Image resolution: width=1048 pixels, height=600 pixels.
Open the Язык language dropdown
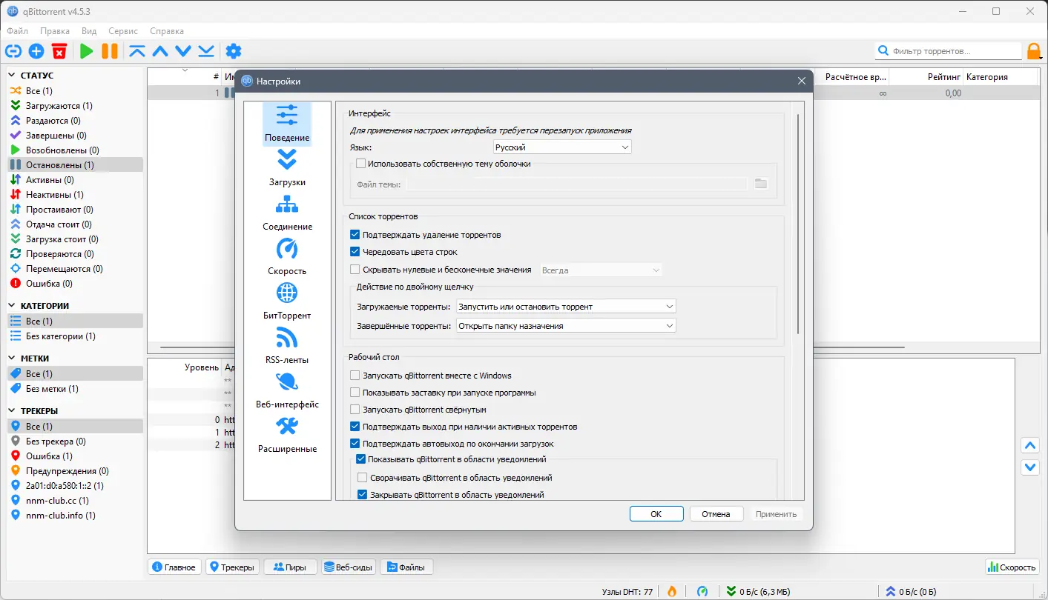(x=562, y=147)
